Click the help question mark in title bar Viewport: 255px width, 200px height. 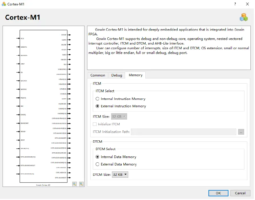[235, 4]
